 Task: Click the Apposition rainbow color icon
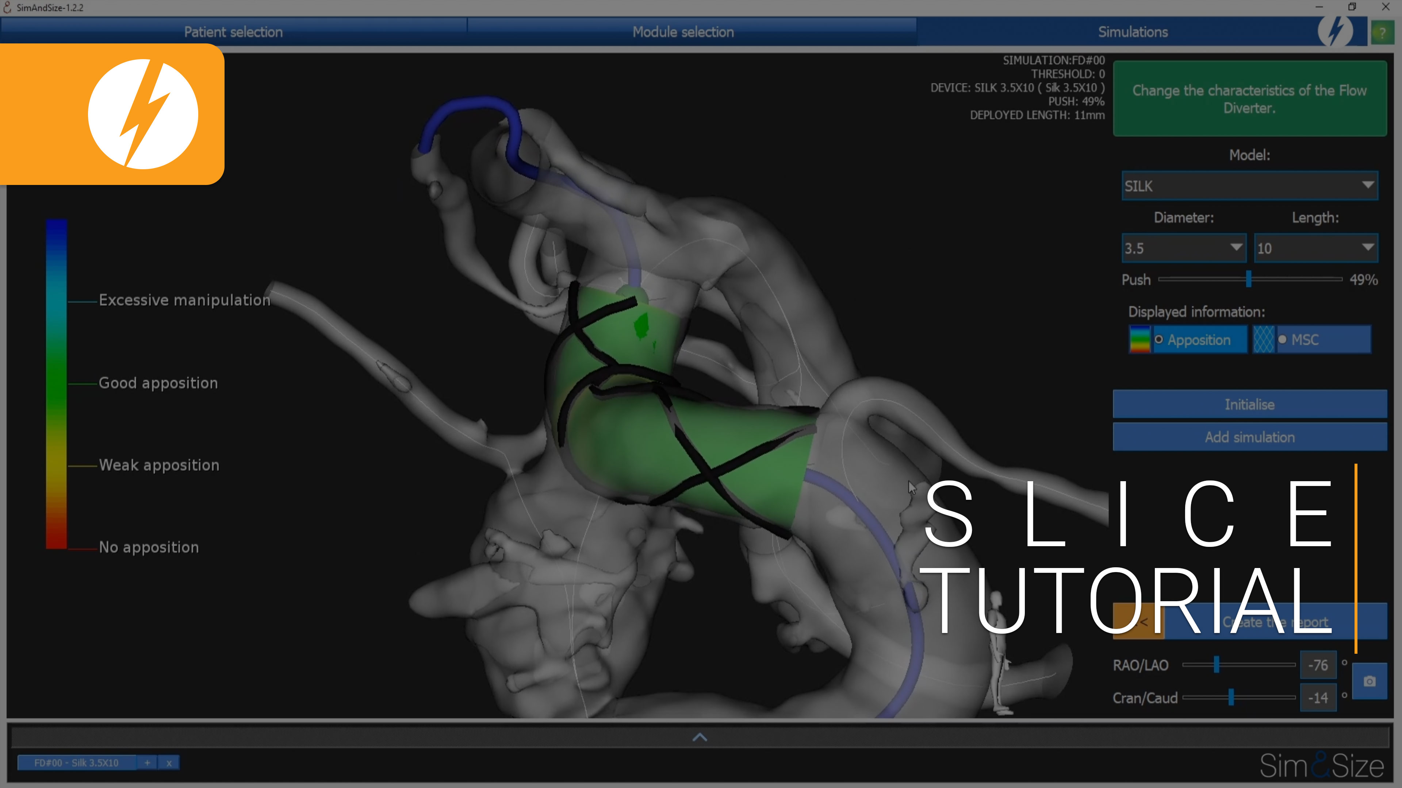tap(1139, 340)
